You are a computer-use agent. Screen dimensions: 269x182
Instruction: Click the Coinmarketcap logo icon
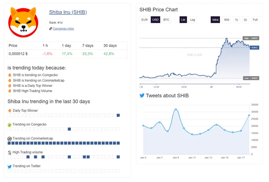9,139
